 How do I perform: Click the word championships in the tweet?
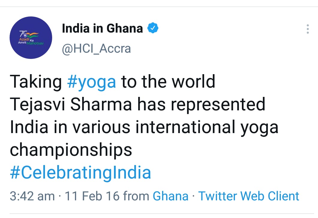(x=71, y=150)
